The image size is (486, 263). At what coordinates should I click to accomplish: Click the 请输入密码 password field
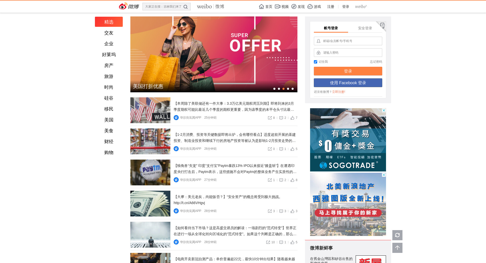[348, 53]
